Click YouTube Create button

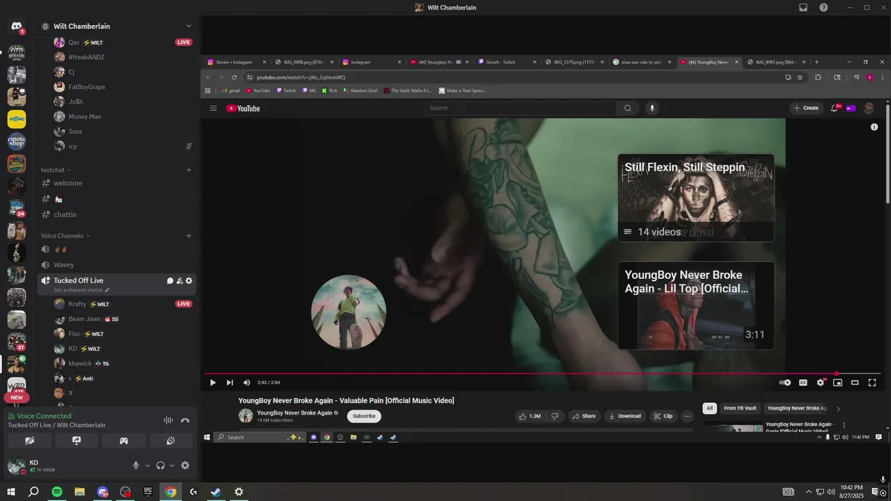(805, 109)
